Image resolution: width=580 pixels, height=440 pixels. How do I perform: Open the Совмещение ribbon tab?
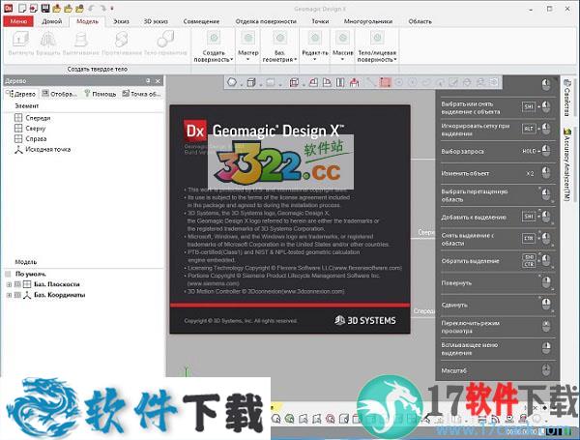(201, 21)
